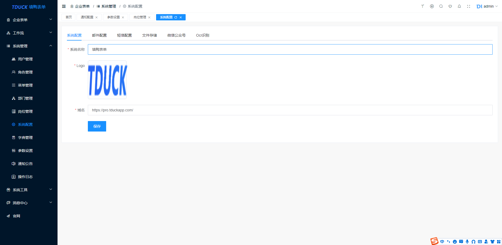Toggle Chinese input mode 中 in Sogou bar
Viewport: 502px width, 245px height.
point(442,242)
